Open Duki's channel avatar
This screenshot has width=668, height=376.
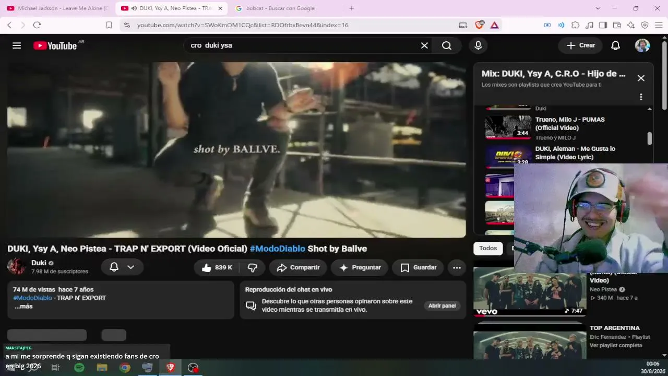[17, 266]
